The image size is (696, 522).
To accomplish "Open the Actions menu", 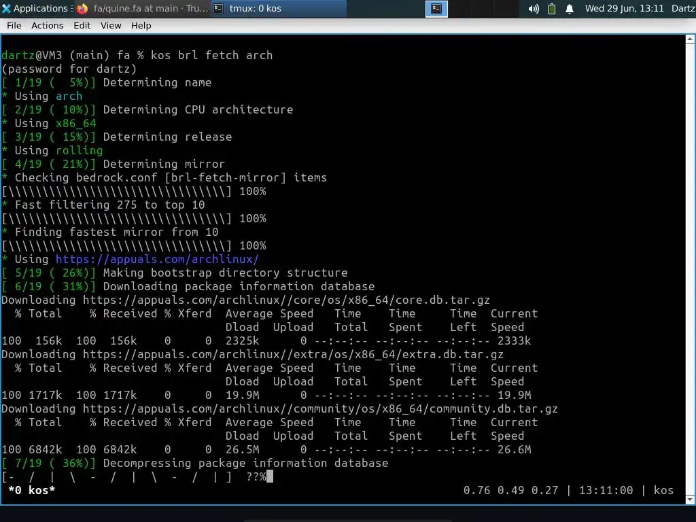I will tap(47, 26).
